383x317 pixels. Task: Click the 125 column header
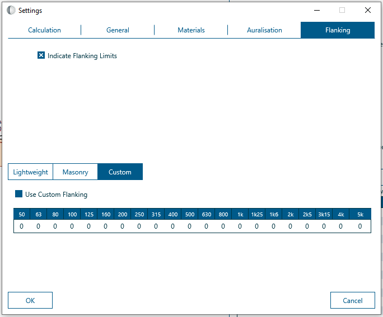89,214
